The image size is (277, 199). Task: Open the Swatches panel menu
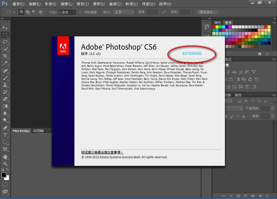point(274,22)
